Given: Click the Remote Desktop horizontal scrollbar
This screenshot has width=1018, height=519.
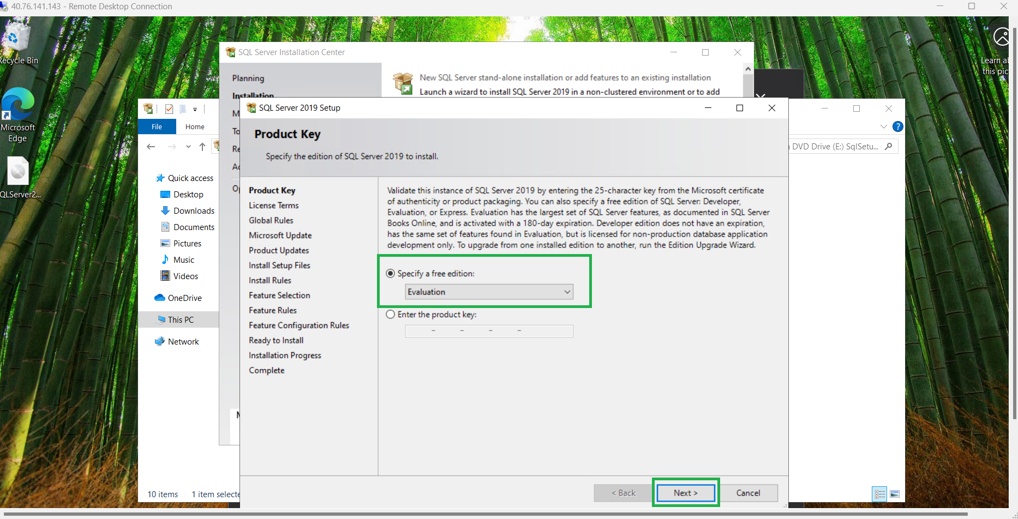Looking at the screenshot, I should click(486, 514).
